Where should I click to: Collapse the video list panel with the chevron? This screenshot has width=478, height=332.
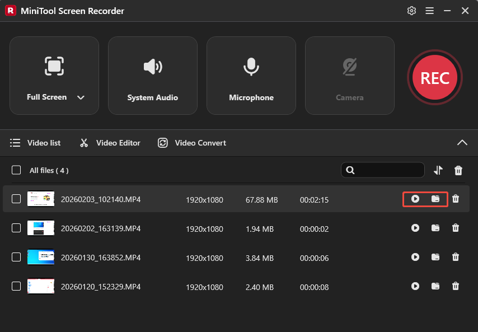(462, 143)
